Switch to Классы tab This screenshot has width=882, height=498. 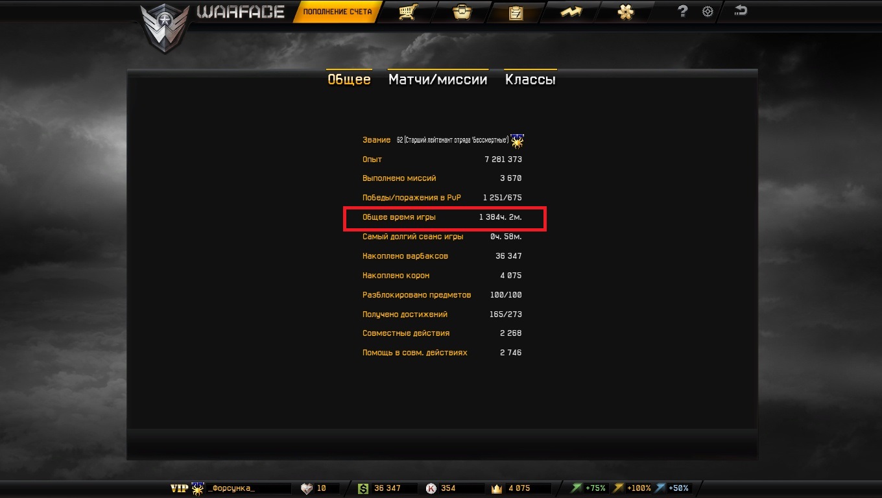530,80
